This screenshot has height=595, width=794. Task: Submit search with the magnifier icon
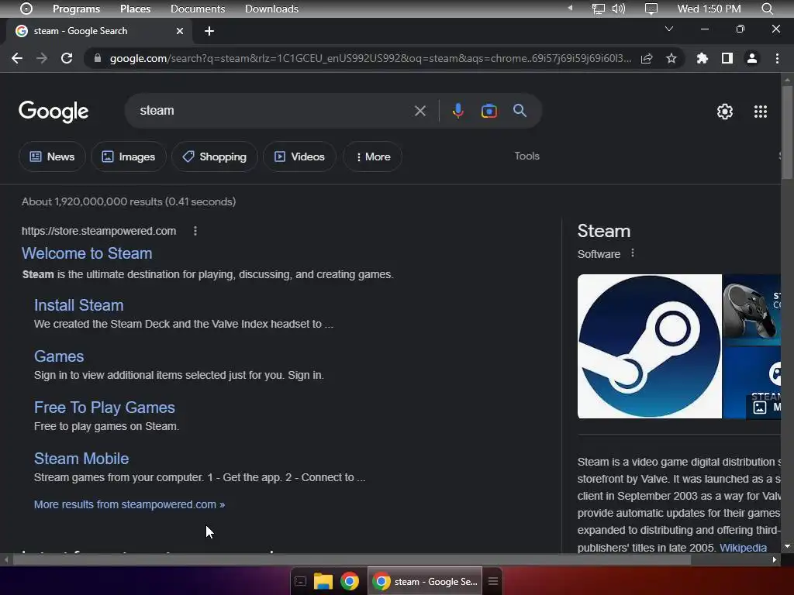click(520, 110)
